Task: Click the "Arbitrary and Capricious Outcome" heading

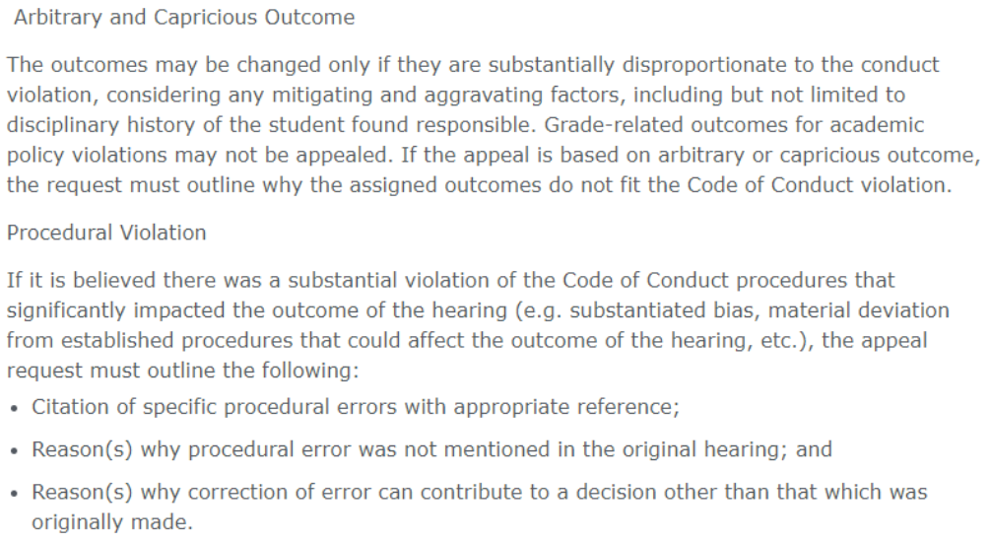Action: click(x=184, y=19)
